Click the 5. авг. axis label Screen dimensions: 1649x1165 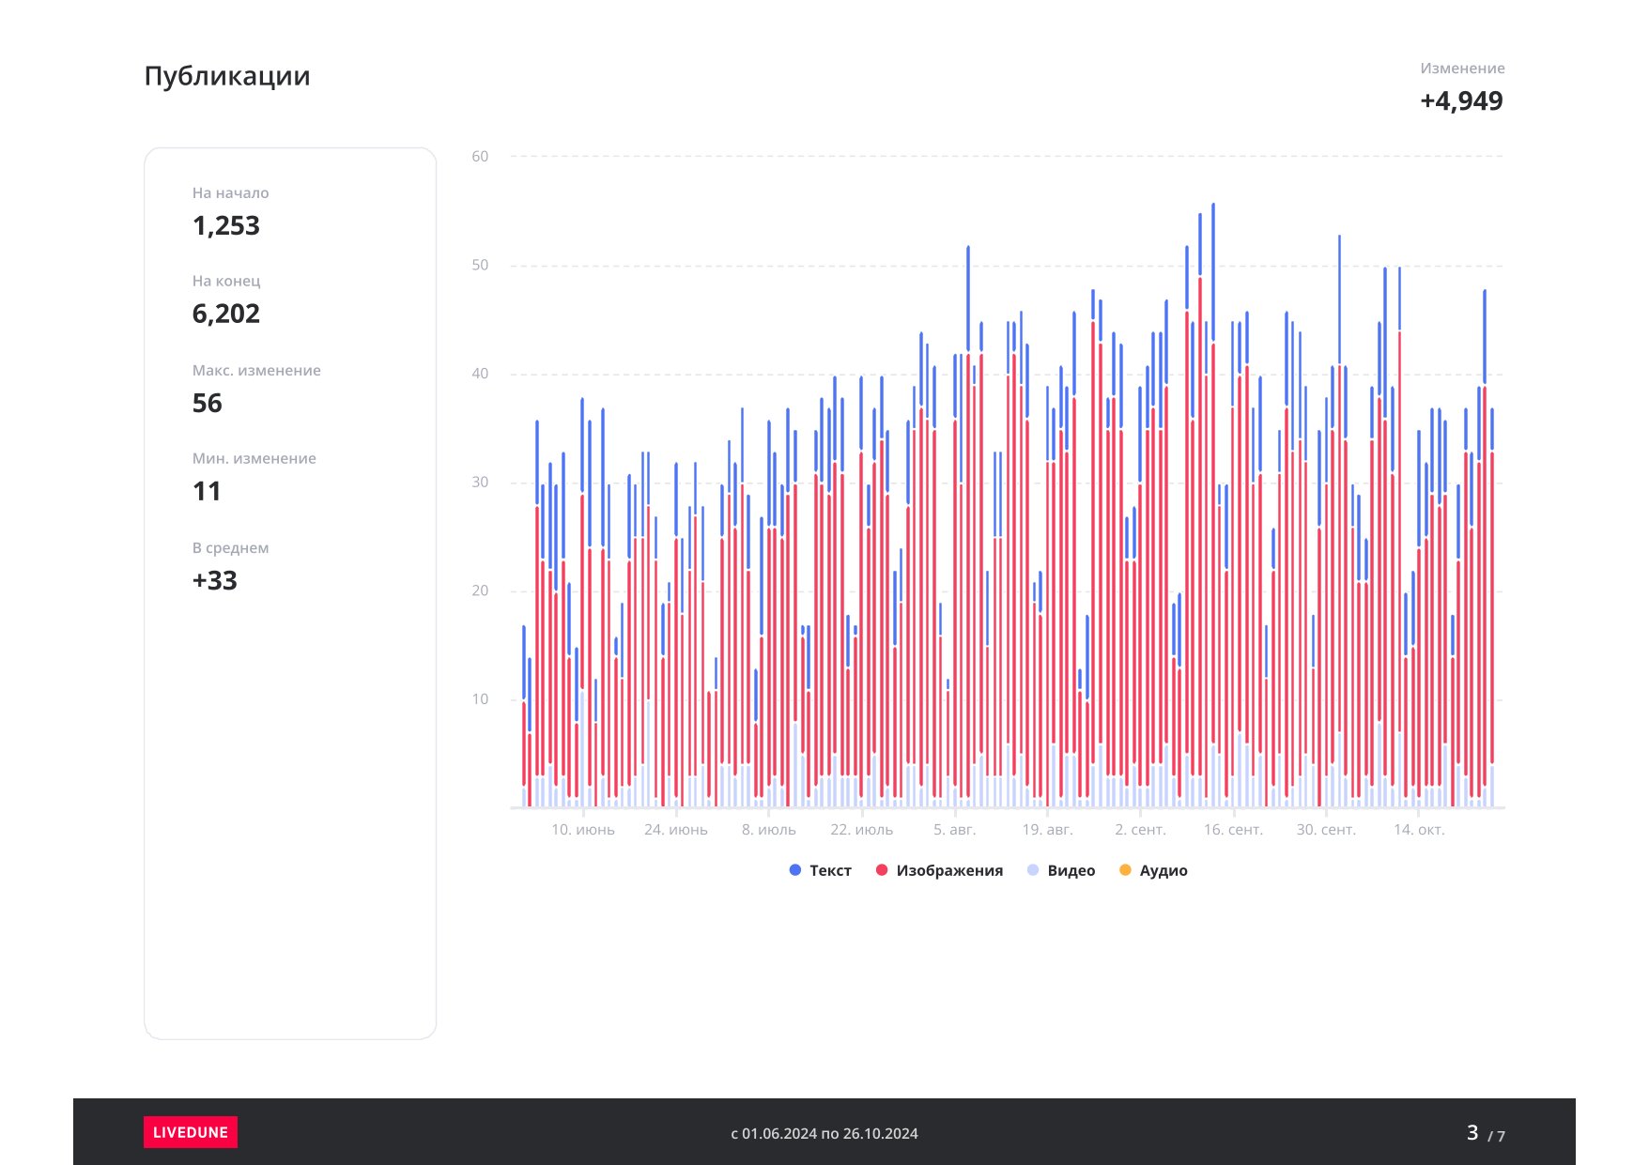pos(955,830)
